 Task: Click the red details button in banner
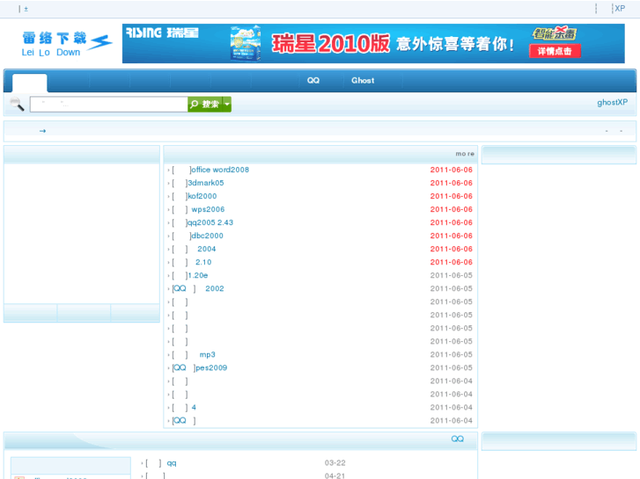pyautogui.click(x=555, y=51)
